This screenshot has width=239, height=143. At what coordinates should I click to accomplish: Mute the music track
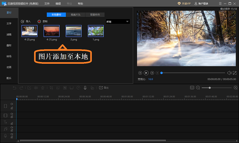[12, 127]
